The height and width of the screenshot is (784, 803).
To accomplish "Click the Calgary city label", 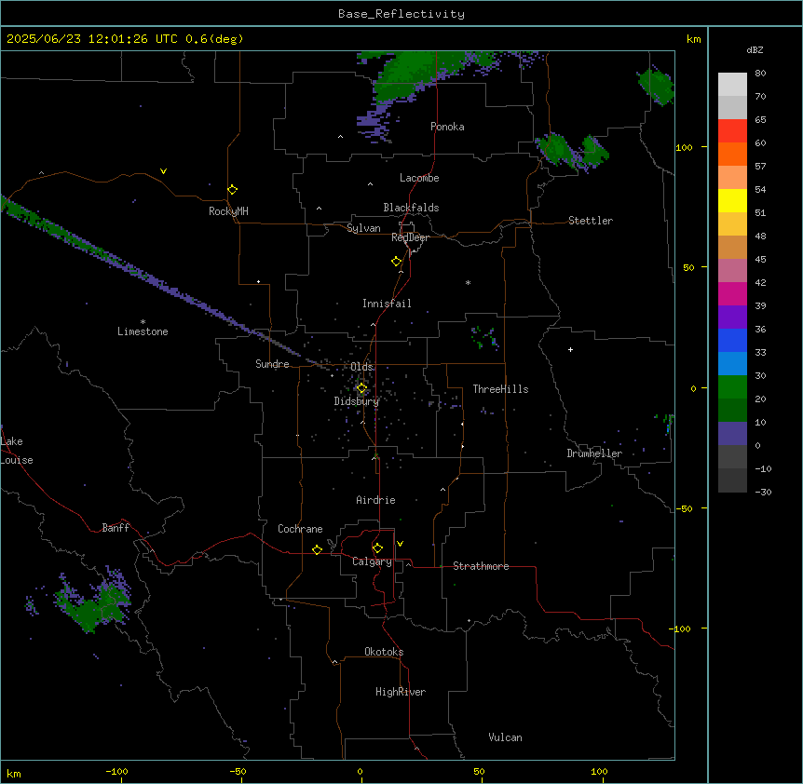I will click(x=373, y=561).
